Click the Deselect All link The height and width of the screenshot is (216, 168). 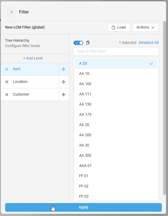pos(149,43)
